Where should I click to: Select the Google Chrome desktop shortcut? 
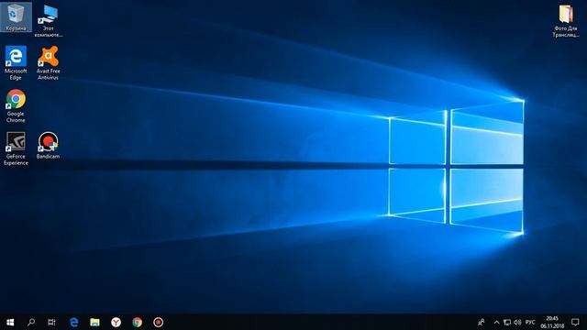(x=16, y=106)
